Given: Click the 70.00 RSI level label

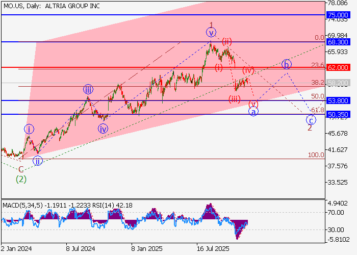Looking at the screenshot, I should pyautogui.click(x=336, y=213).
